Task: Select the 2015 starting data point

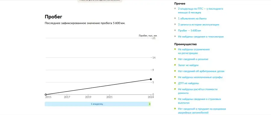Action: [46, 95]
